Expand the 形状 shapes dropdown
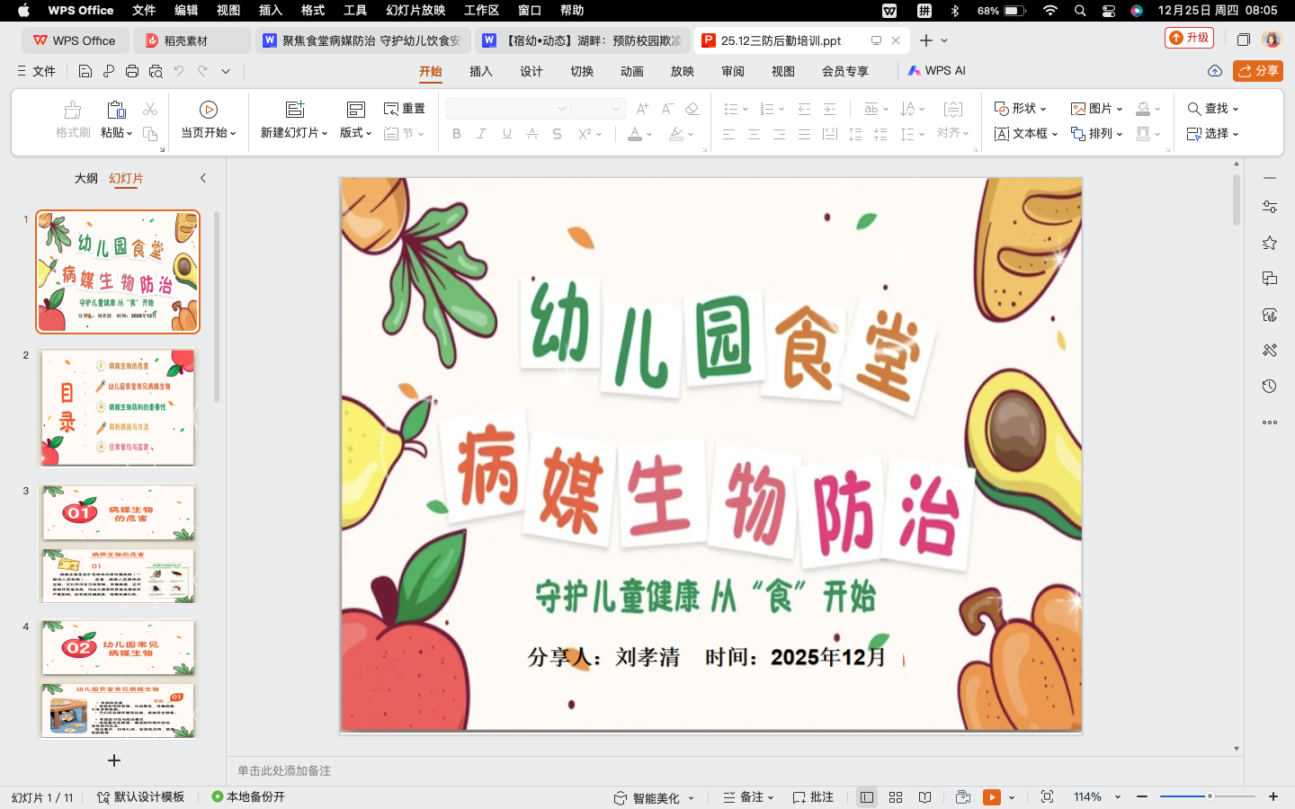 (1021, 108)
